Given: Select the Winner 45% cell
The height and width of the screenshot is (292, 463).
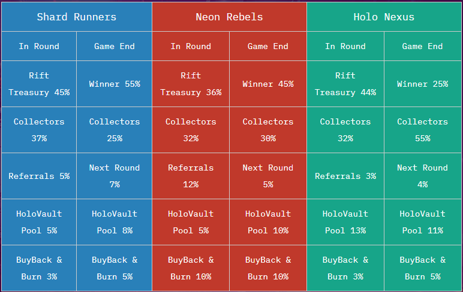Looking at the screenshot, I should coord(268,84).
